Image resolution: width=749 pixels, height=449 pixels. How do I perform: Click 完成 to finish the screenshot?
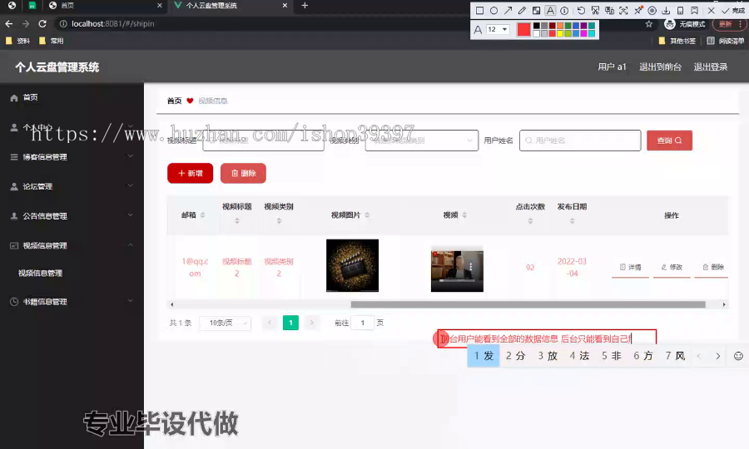734,11
